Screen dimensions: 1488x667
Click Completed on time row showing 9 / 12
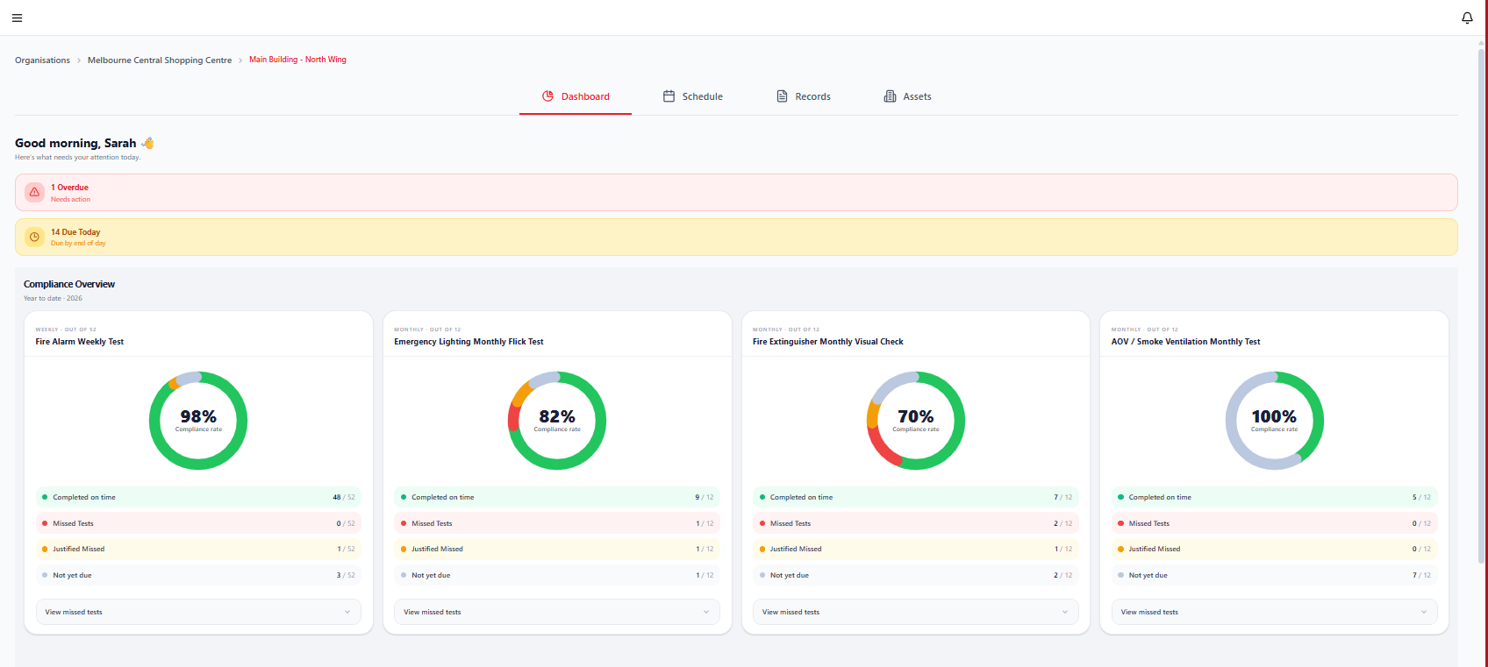click(557, 497)
